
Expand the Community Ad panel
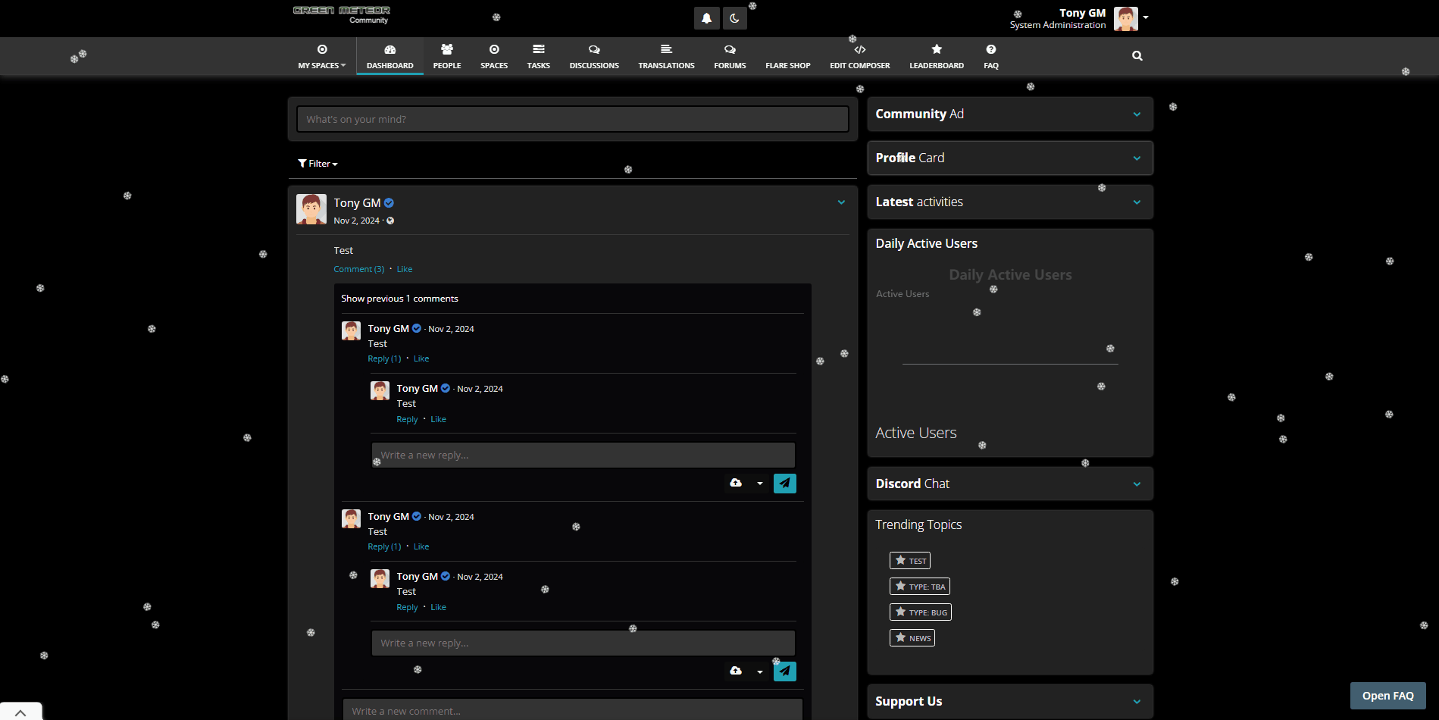(1136, 114)
